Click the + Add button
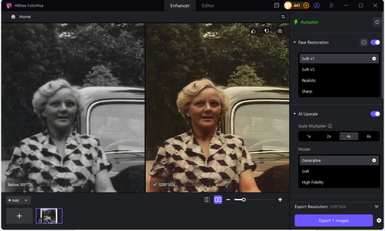385x231 pixels. pos(13,200)
